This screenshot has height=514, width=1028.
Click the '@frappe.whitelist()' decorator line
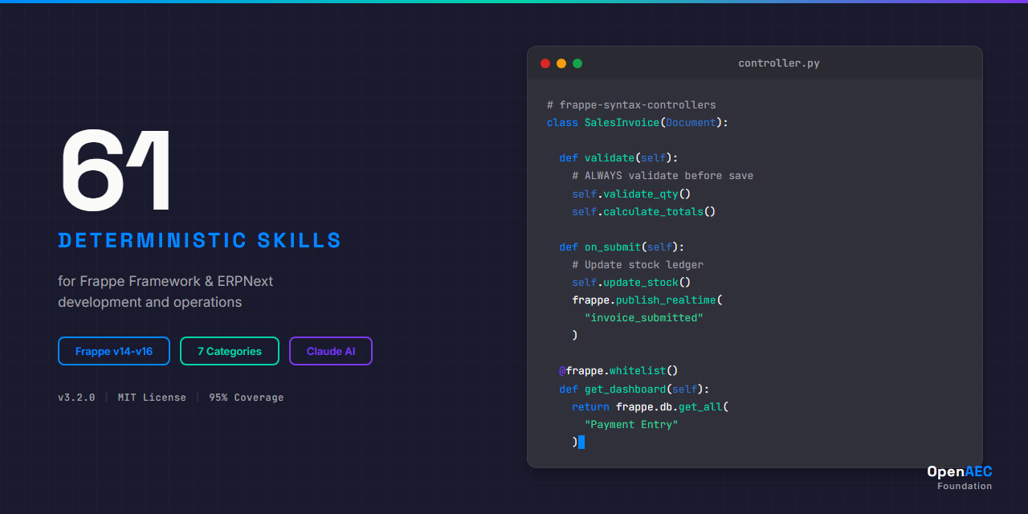pos(618,371)
